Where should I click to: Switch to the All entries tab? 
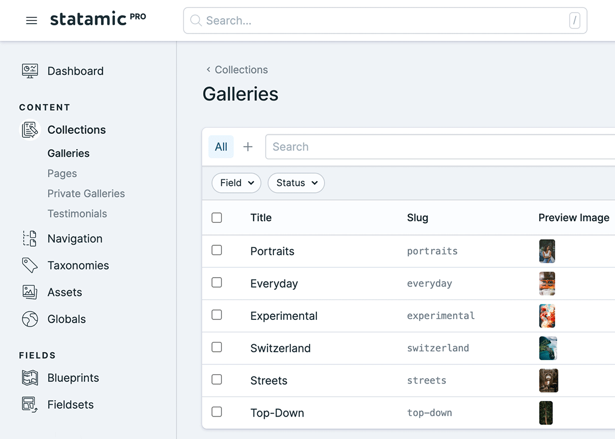coord(221,147)
